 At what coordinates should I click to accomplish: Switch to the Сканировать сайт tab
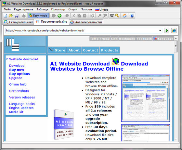(x=18, y=22)
